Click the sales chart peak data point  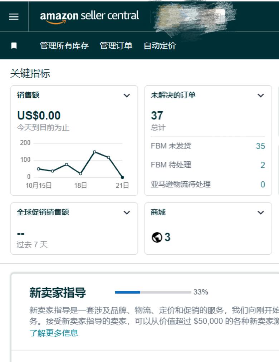click(x=94, y=152)
